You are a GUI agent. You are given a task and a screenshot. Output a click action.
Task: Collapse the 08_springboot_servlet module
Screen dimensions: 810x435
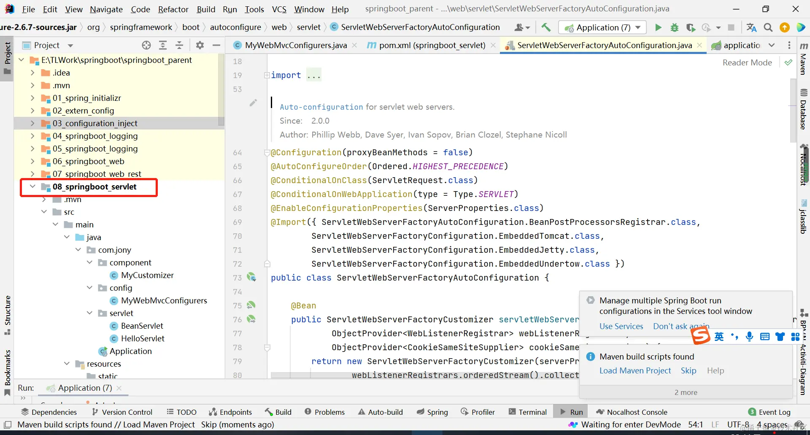pos(32,186)
